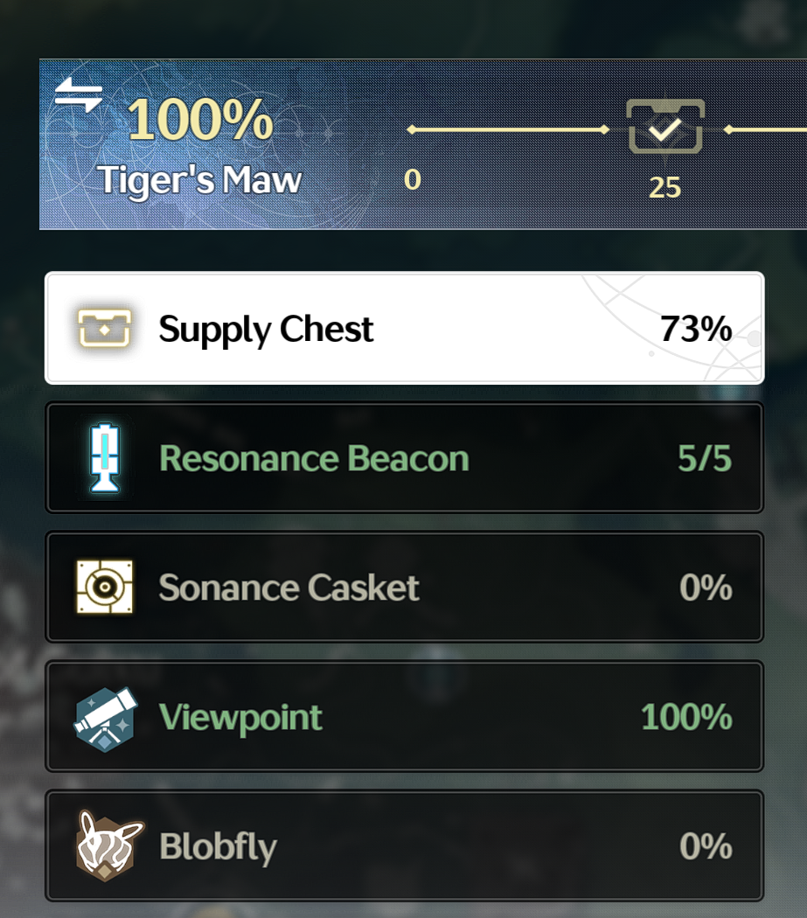Click the Blobfly icon
Viewport: 807px width, 918px height.
[108, 845]
